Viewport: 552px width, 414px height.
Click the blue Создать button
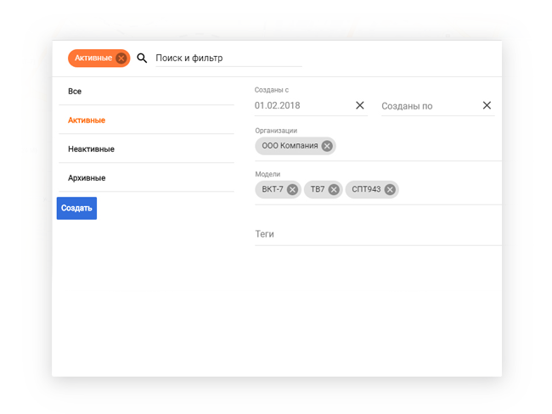tap(76, 208)
